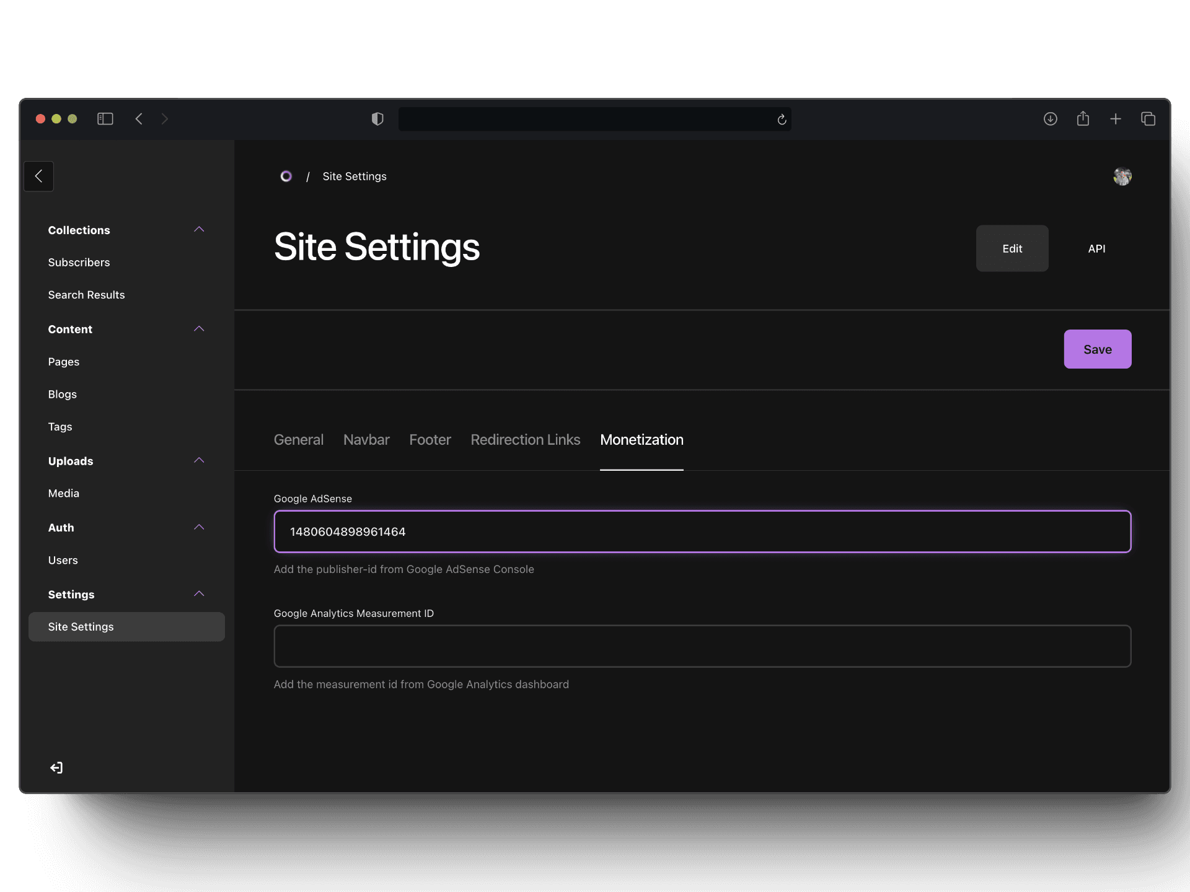Collapse the Uploads section
This screenshot has width=1190, height=892.
(x=200, y=460)
